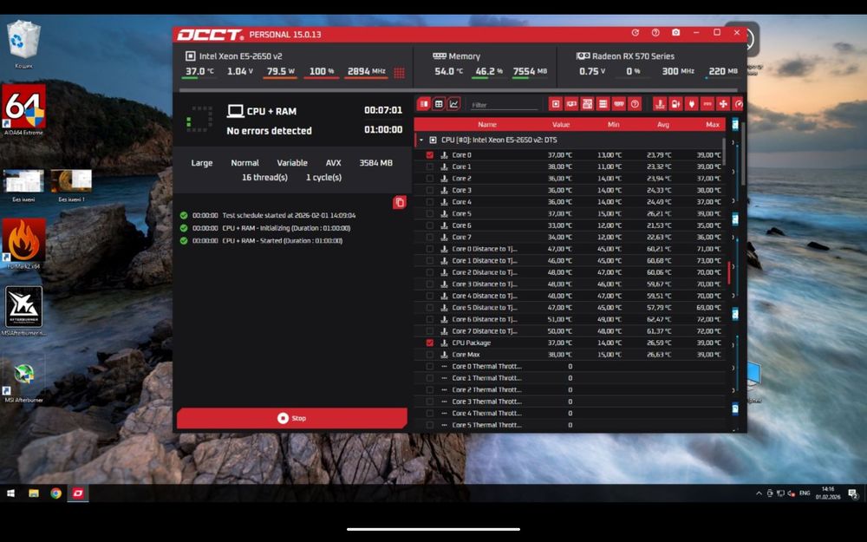
Task: Switch to table view icon
Action: (439, 104)
